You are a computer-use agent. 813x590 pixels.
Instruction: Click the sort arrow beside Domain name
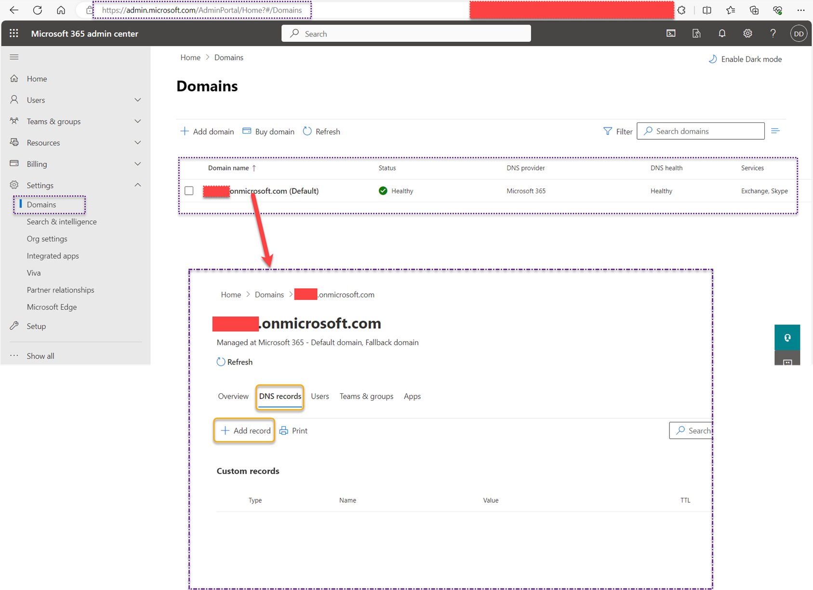pos(254,168)
